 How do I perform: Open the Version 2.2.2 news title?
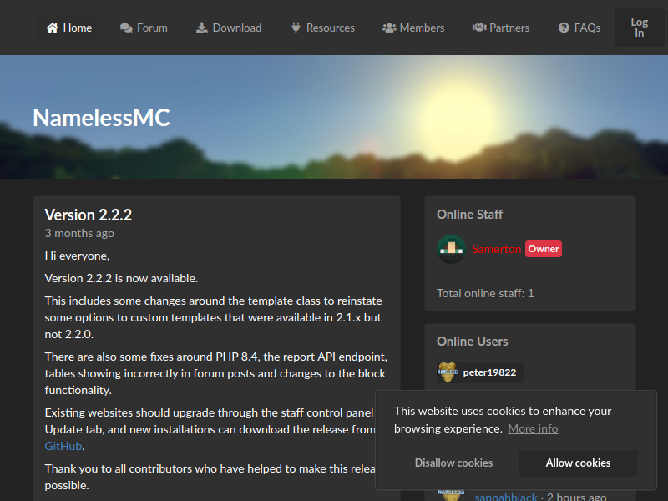click(89, 215)
